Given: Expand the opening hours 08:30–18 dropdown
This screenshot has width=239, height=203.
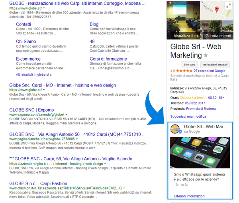Looking at the screenshot, I should pos(216,98).
